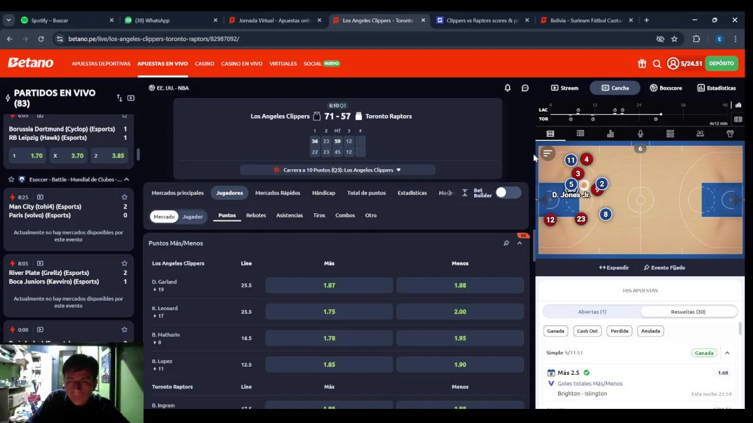Open the microphone commentary icon tab

coord(640,134)
